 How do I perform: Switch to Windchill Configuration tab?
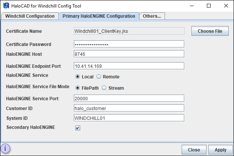coord(30,16)
